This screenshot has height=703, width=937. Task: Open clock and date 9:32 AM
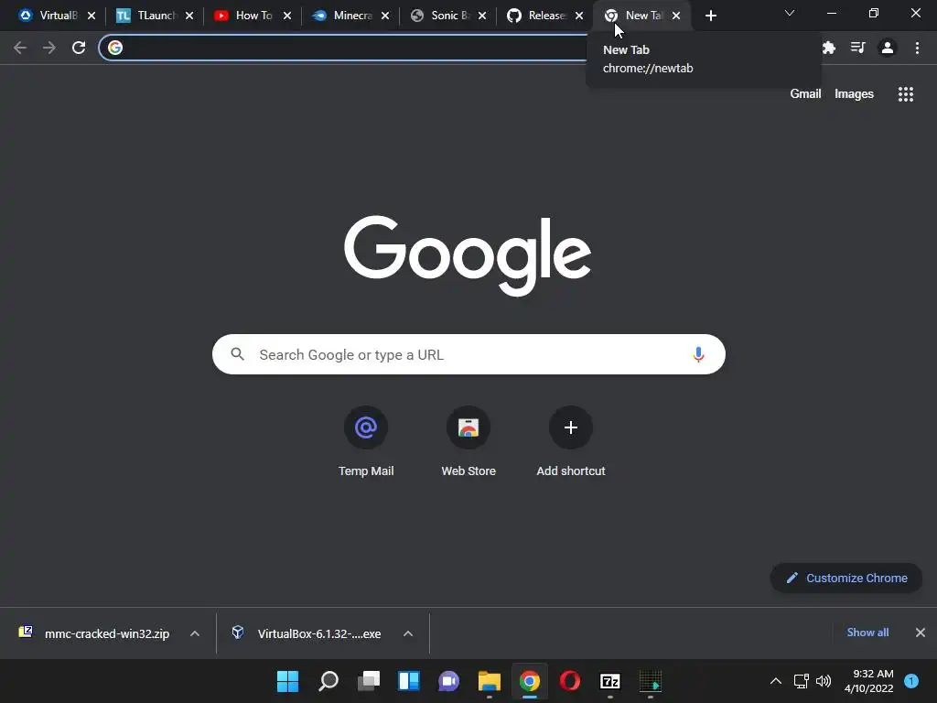pyautogui.click(x=869, y=681)
